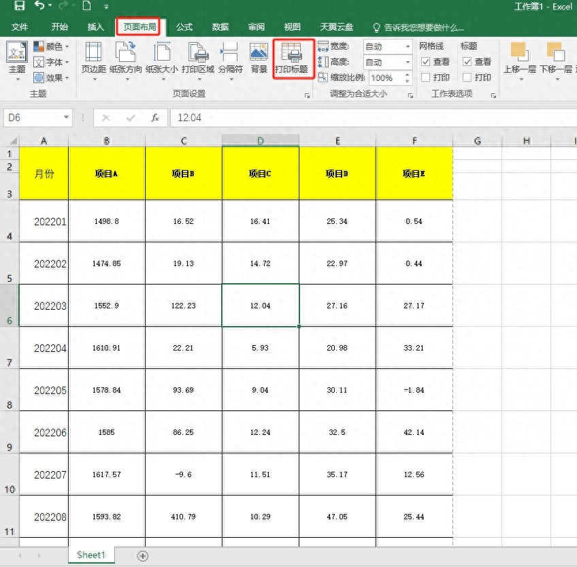Select column D header
This screenshot has height=567, width=577.
pyautogui.click(x=261, y=141)
